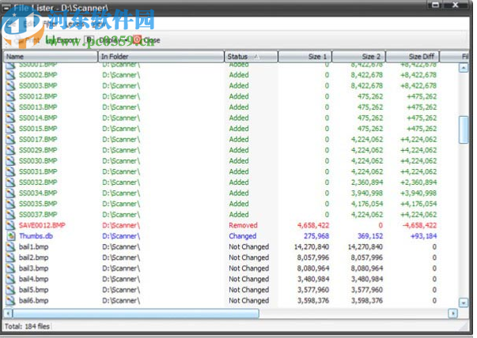Toggle sort order on the Status column header
The height and width of the screenshot is (338, 477).
[x=251, y=57]
